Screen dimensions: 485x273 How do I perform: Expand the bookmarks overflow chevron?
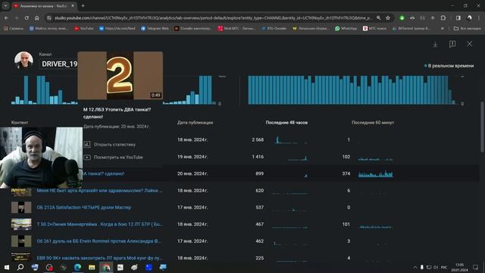[443, 28]
